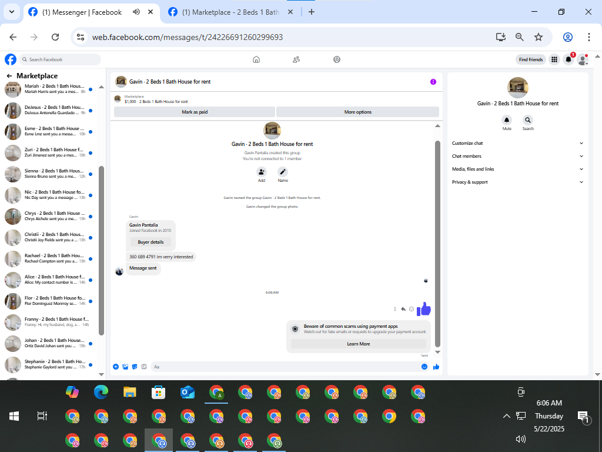This screenshot has width=602, height=452.
Task: Click the reply arrow beside thumbs up message
Action: (403, 309)
